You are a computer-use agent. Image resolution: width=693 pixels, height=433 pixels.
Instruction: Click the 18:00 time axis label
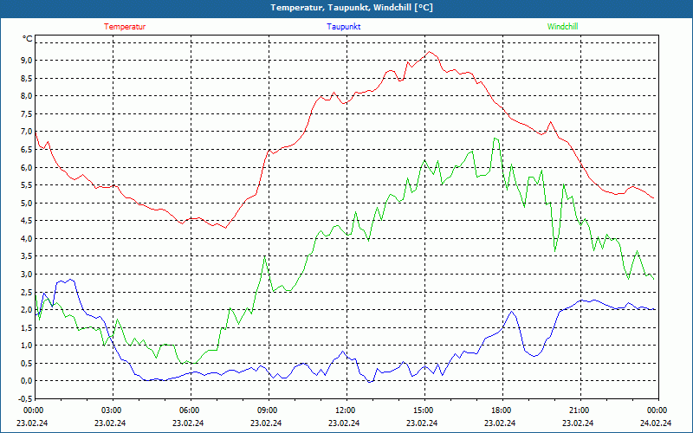coord(502,410)
